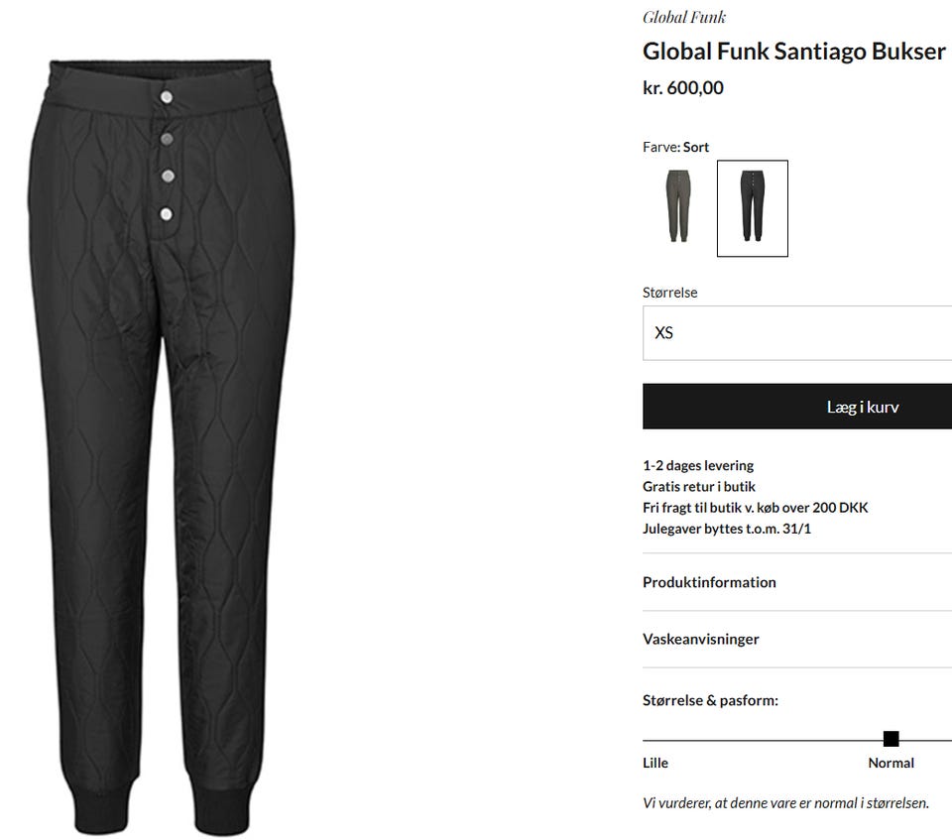Click the main black quilted trousers image
This screenshot has height=840, width=952.
pos(162,447)
